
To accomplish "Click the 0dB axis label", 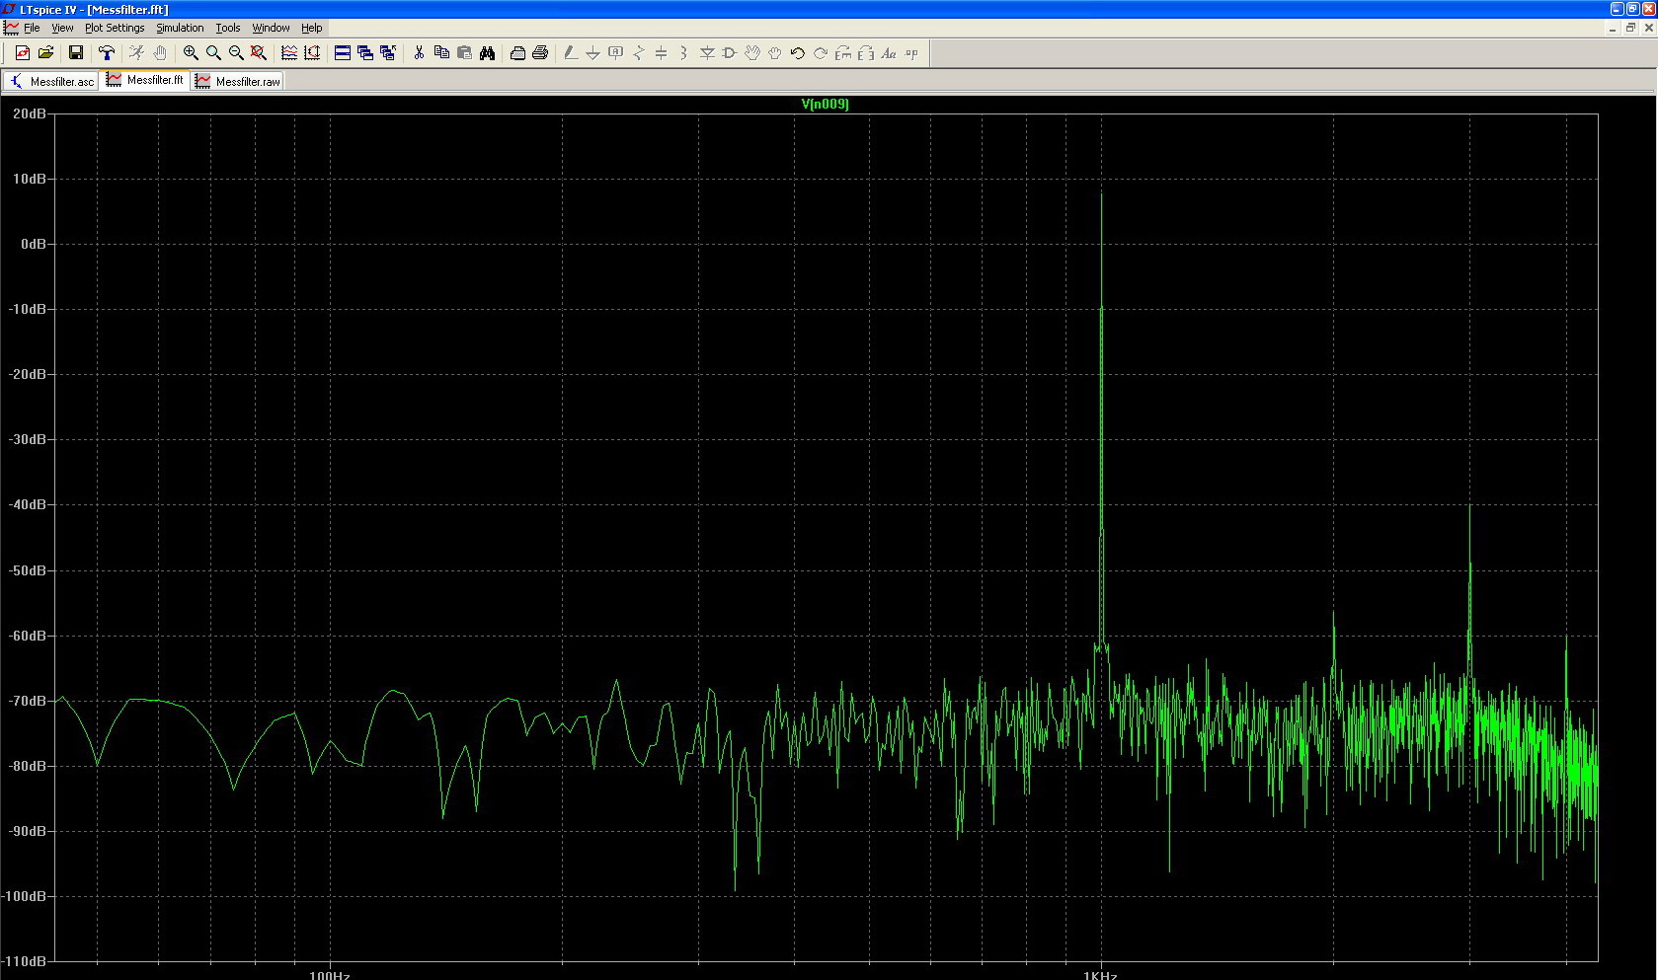I will (x=33, y=244).
